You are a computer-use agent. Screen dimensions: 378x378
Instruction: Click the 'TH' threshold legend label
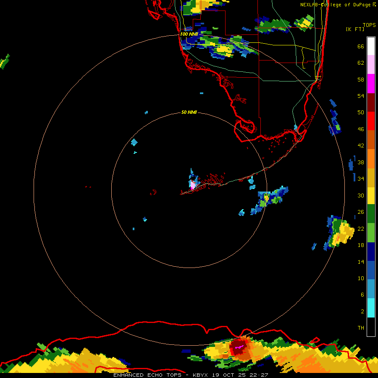(361, 328)
